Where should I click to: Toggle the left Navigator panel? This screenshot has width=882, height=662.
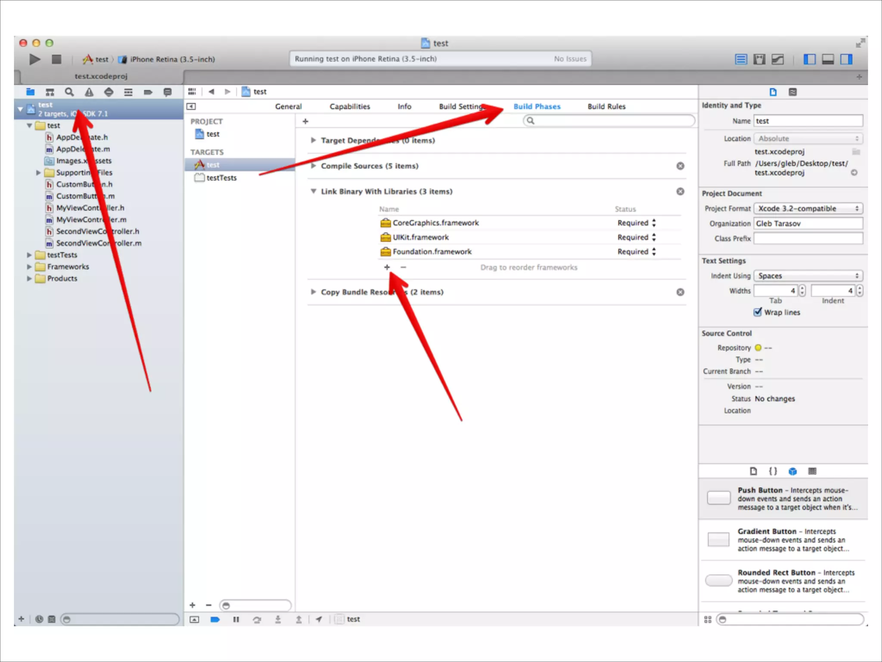pos(809,59)
